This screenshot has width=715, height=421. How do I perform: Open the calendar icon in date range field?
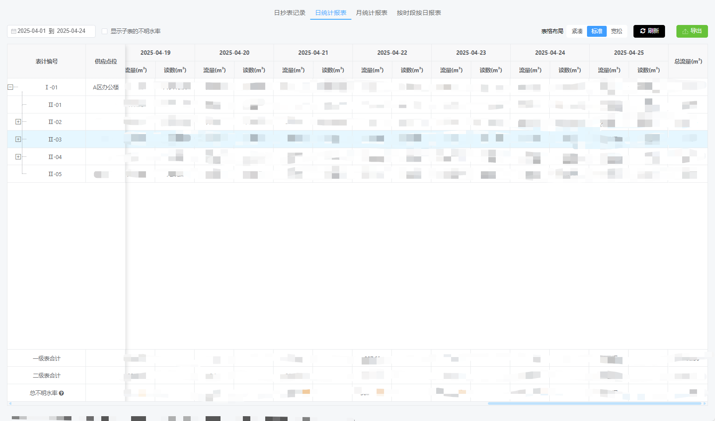tap(14, 31)
